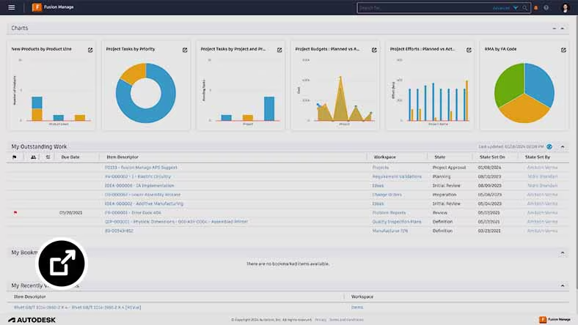This screenshot has width=578, height=325.
Task: Sort by State Set On column
Action: (x=492, y=157)
